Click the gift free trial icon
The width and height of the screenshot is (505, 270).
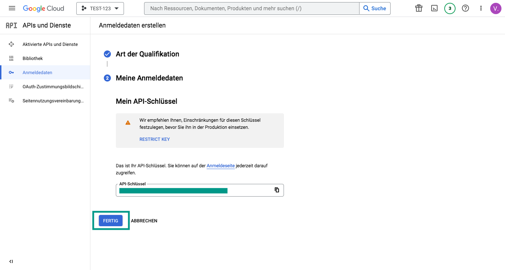(x=419, y=8)
